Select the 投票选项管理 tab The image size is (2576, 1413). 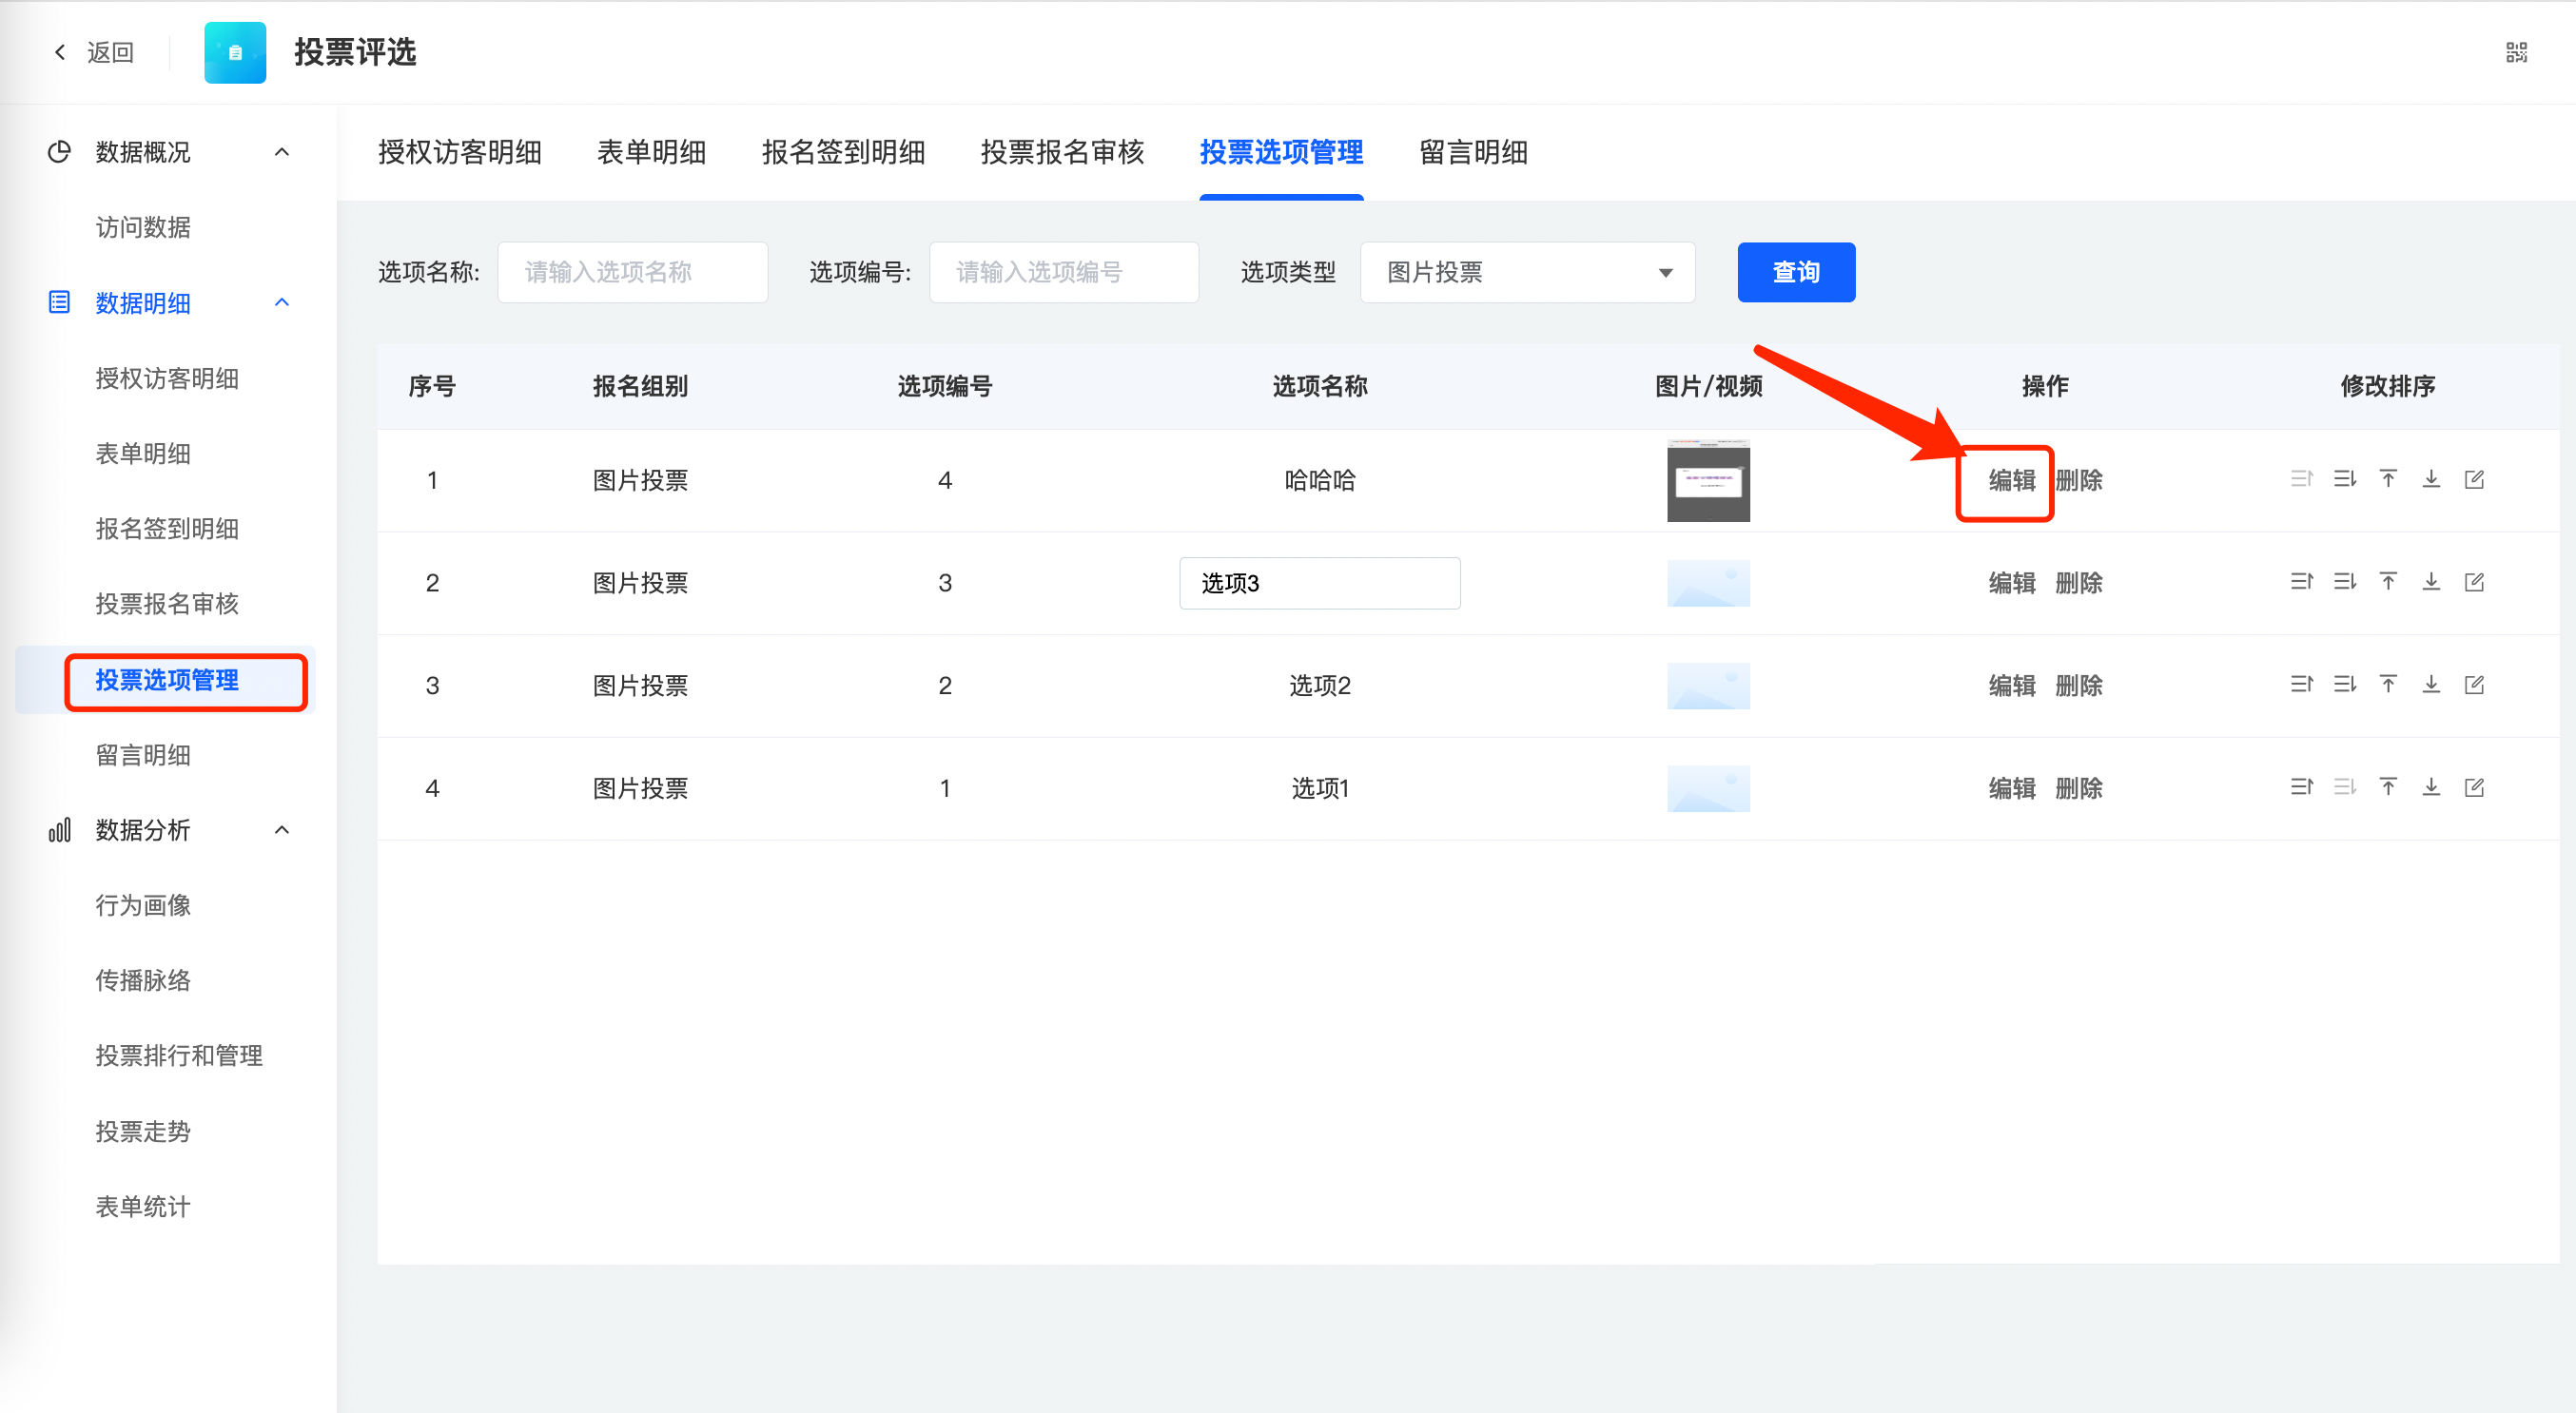[1281, 152]
